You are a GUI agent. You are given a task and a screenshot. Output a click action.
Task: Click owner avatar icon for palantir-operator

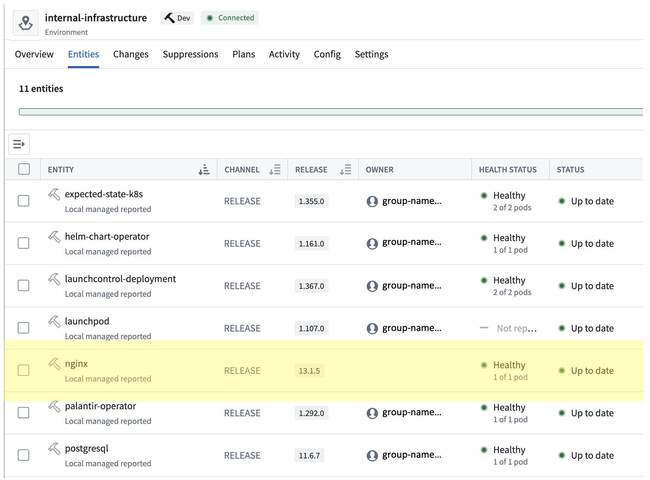click(372, 413)
